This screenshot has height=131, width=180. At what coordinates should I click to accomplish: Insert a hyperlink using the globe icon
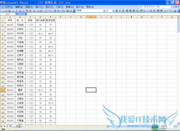[55, 11]
